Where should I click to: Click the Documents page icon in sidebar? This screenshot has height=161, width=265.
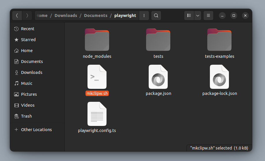coord(16,62)
